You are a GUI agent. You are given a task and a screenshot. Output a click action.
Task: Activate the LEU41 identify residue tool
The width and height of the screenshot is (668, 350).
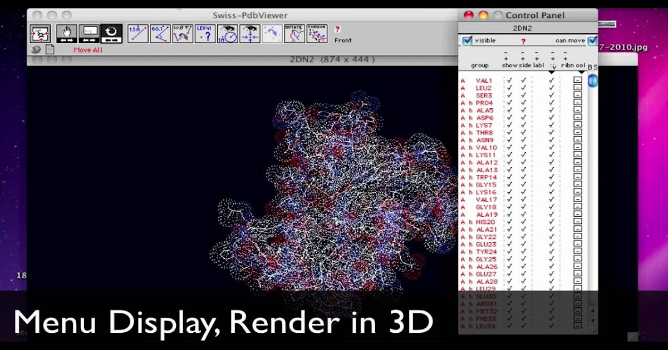coord(205,34)
